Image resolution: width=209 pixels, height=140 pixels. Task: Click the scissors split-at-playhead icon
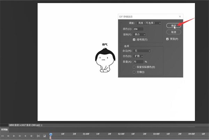(39, 135)
